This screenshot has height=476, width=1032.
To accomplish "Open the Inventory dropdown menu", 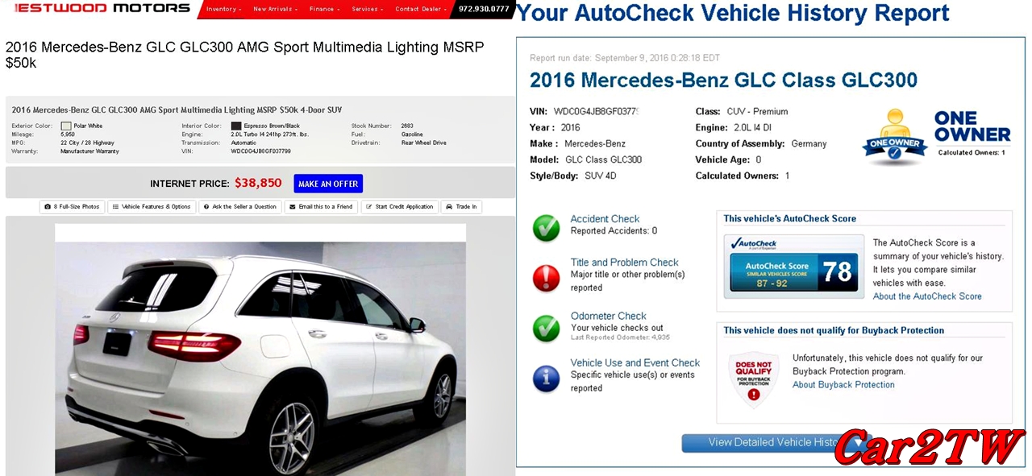I will 223,9.
